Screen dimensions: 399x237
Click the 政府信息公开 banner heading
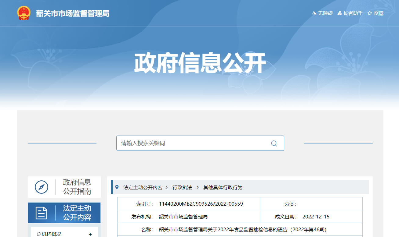200,63
